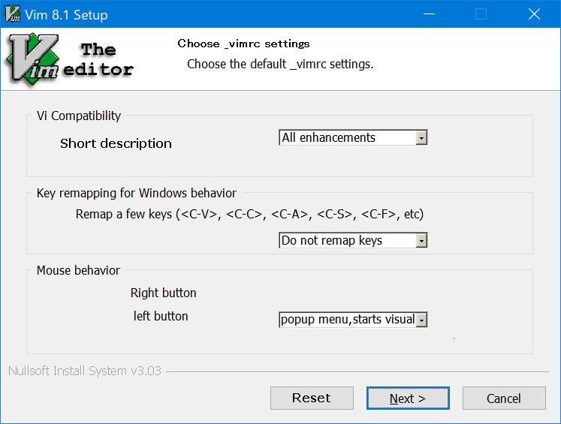Click the 'Key remapping for Windows behavior' title

(137, 194)
